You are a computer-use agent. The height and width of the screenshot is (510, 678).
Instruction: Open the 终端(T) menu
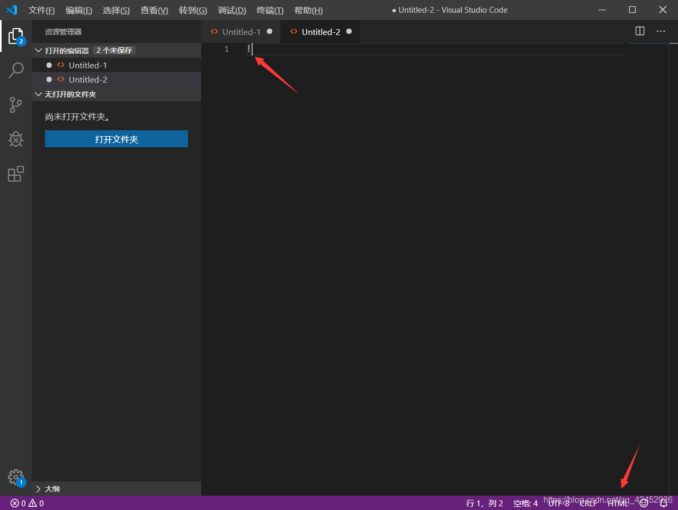tap(270, 11)
